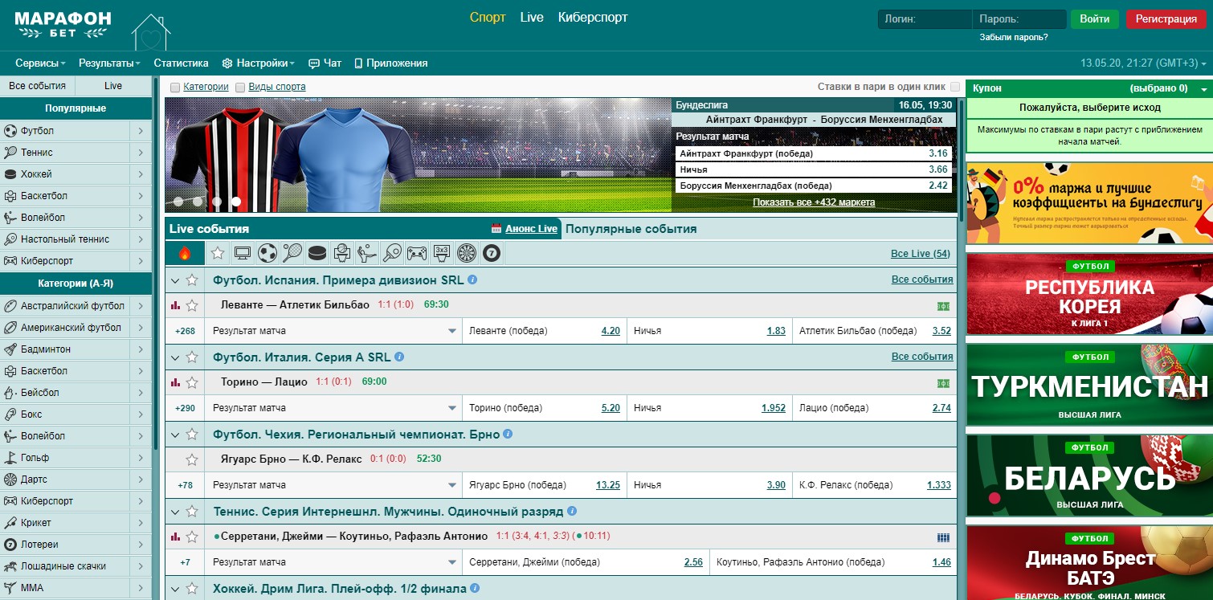1213x600 pixels.
Task: Enable one-click betting checkbox
Action: click(955, 87)
